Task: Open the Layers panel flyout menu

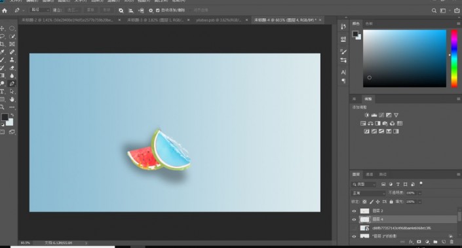Action: 458,175
